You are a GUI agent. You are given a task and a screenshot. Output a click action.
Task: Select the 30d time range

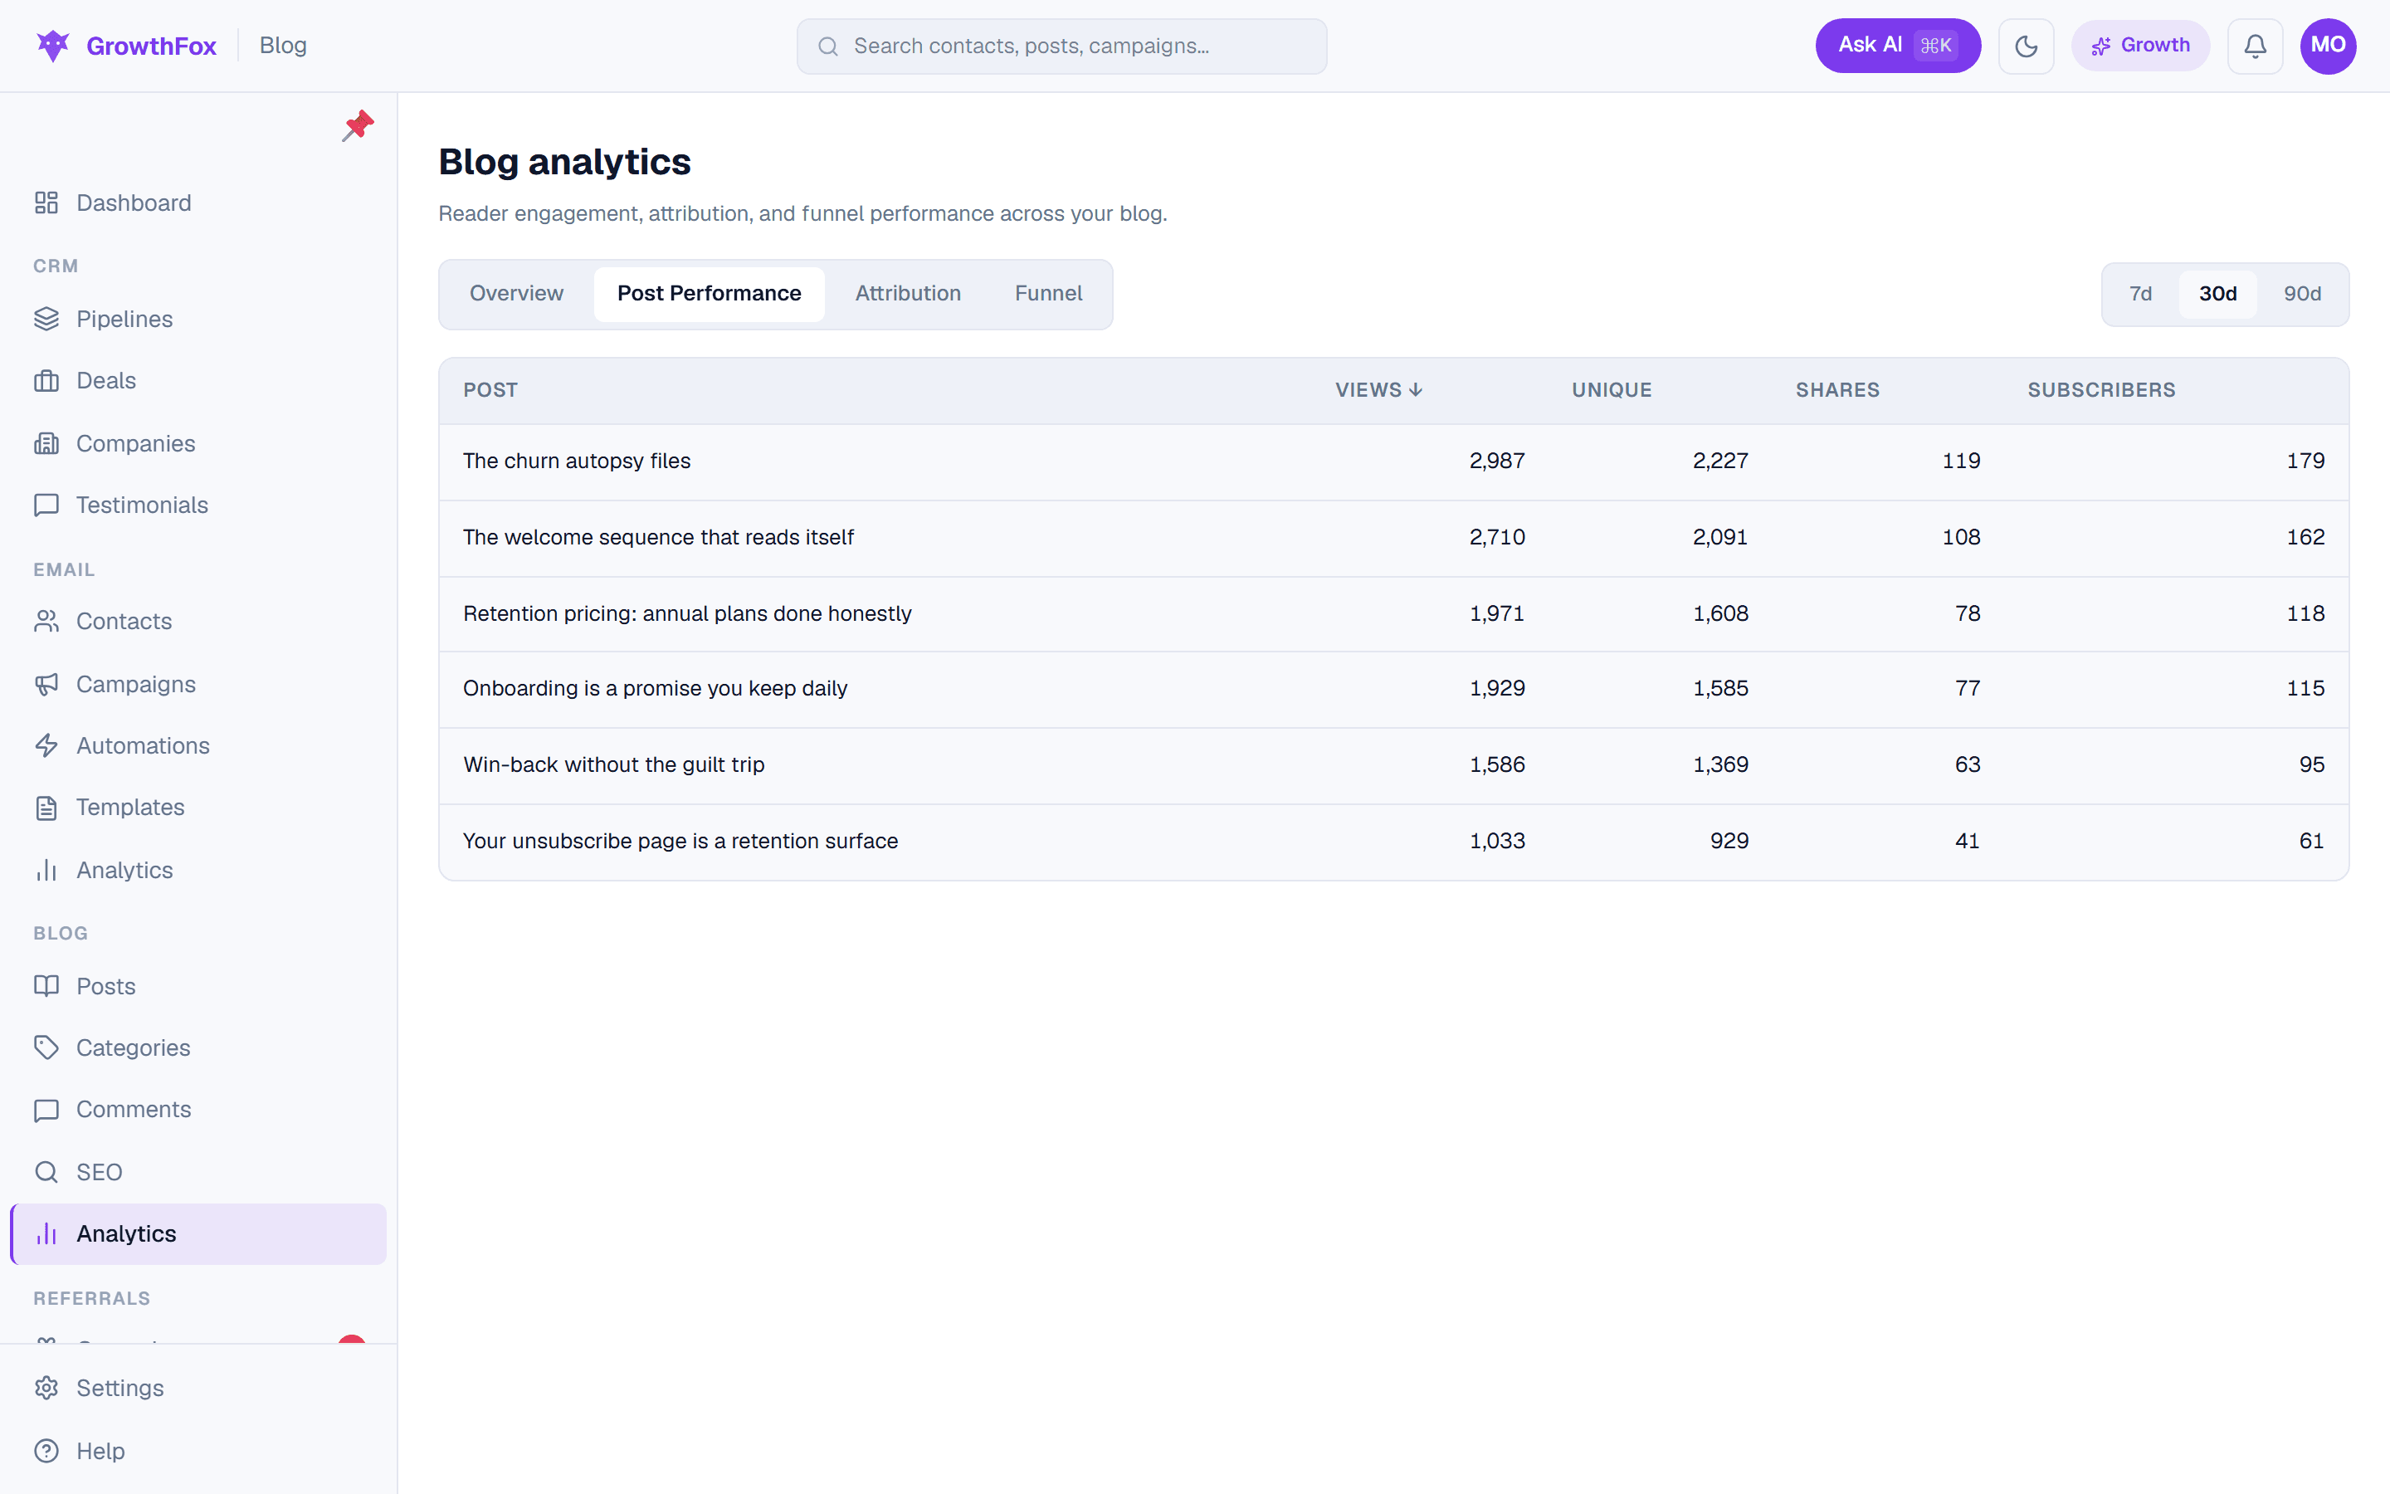[x=2217, y=294]
